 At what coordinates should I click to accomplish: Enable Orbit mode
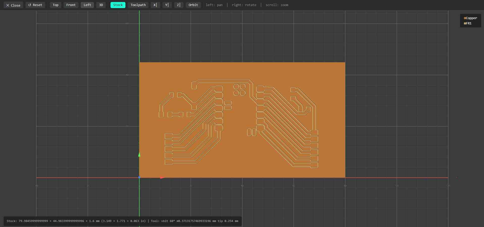click(x=193, y=5)
